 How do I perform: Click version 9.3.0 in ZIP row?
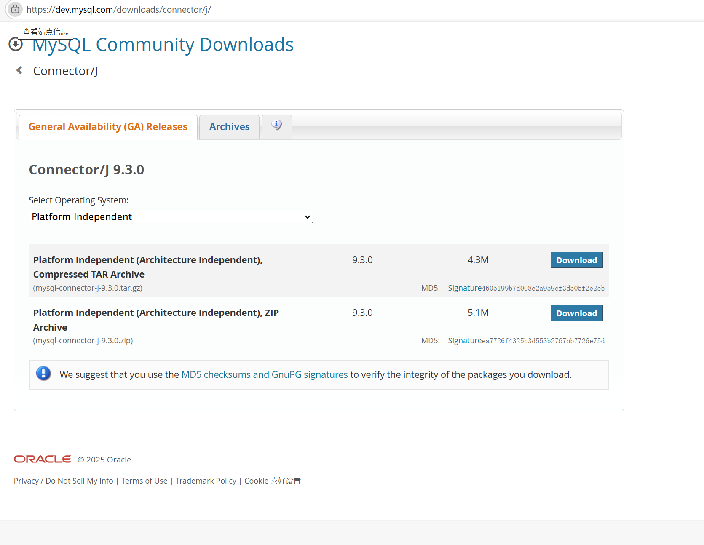pos(362,313)
